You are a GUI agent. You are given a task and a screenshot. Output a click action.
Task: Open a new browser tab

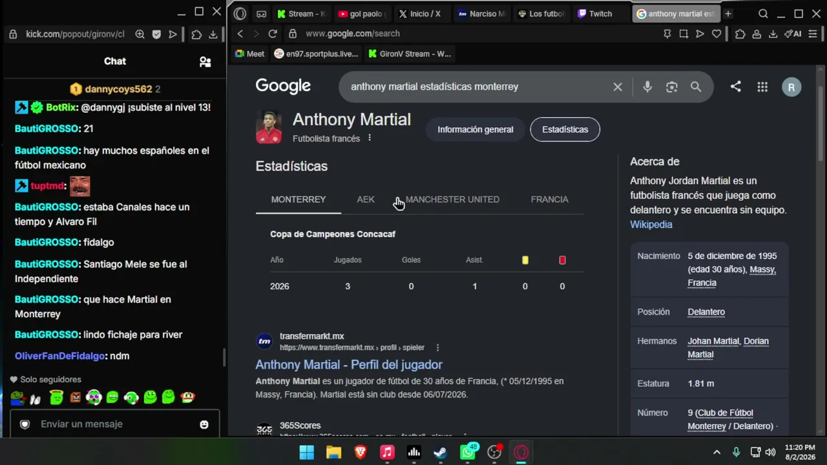728,14
